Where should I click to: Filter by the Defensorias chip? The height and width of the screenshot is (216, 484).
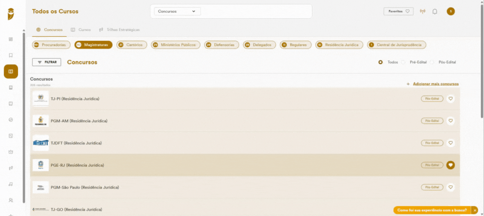[221, 45]
